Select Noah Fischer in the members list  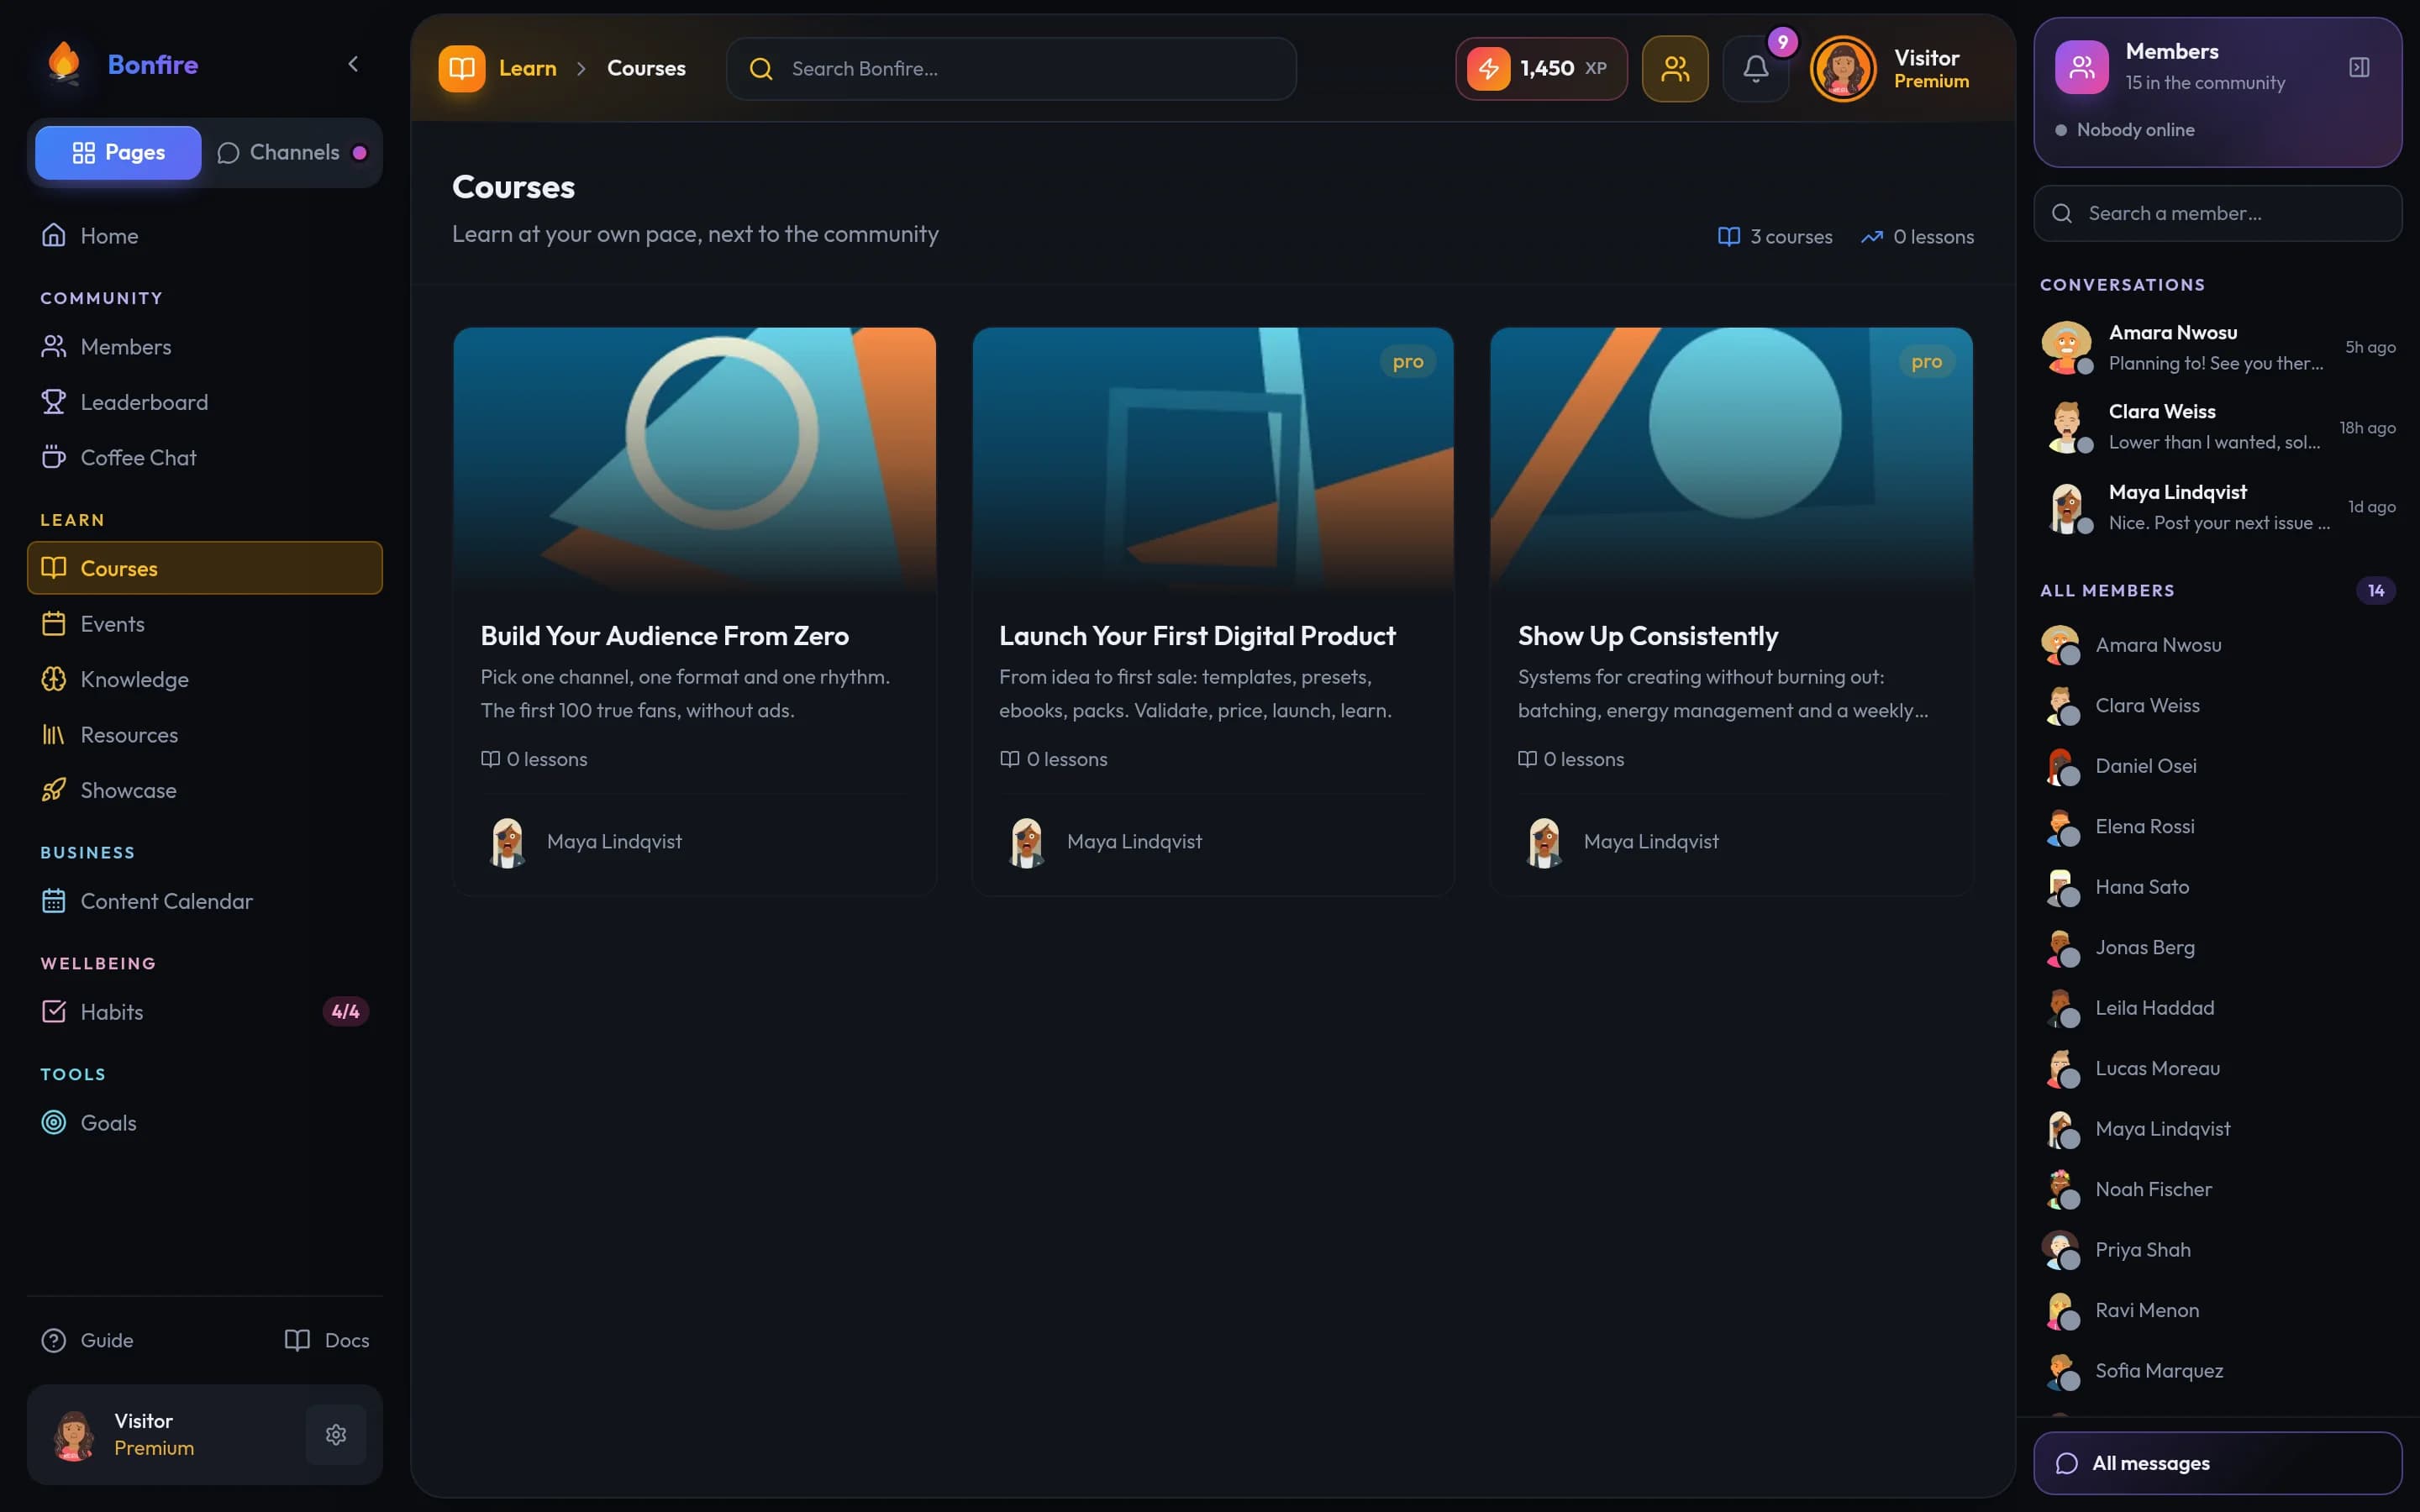tap(2217, 1189)
